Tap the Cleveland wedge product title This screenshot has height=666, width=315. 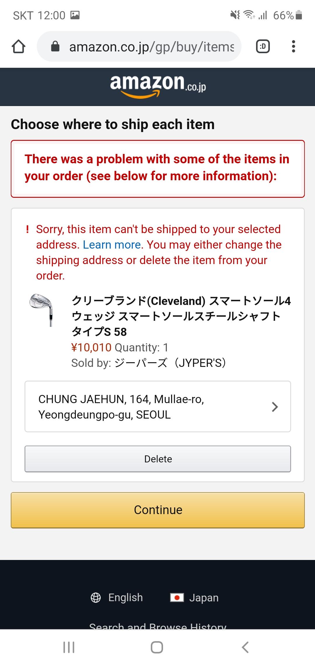[x=181, y=316]
